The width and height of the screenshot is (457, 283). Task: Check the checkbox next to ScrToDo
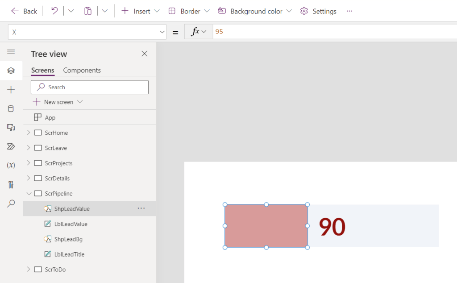(x=37, y=269)
